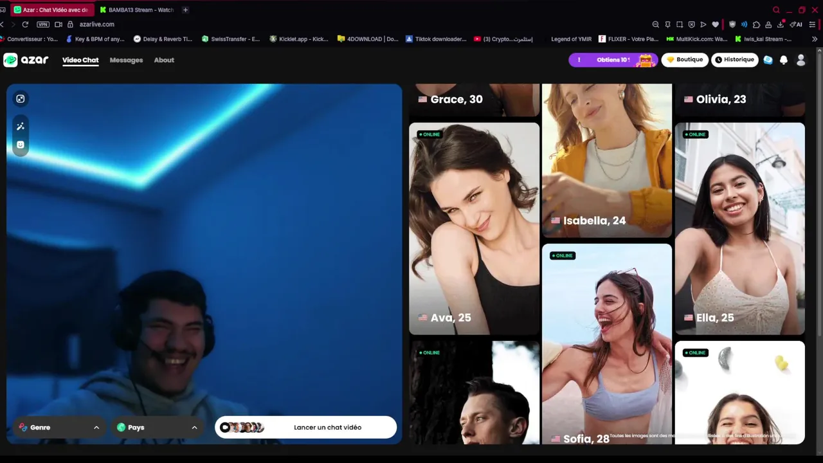Open the magic wand effects icon

click(21, 127)
